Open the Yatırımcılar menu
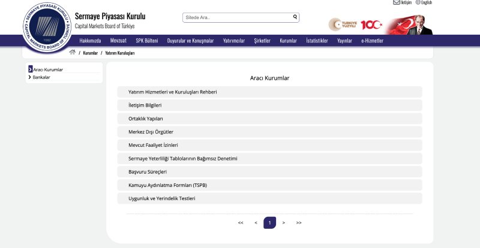Image resolution: width=480 pixels, height=248 pixels. pyautogui.click(x=234, y=41)
